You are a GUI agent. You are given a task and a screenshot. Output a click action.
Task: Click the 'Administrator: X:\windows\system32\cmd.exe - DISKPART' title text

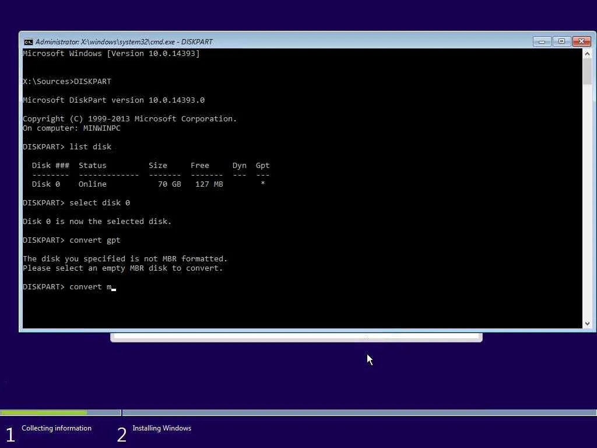(x=124, y=42)
